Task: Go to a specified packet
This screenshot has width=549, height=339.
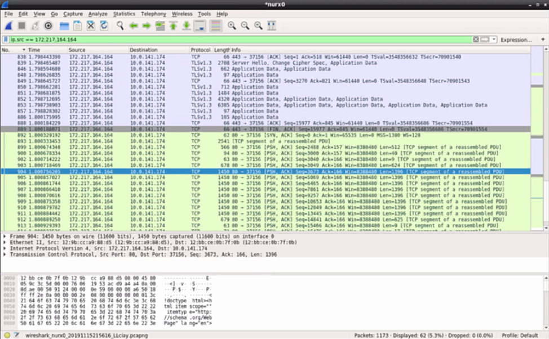Action: 160,25
